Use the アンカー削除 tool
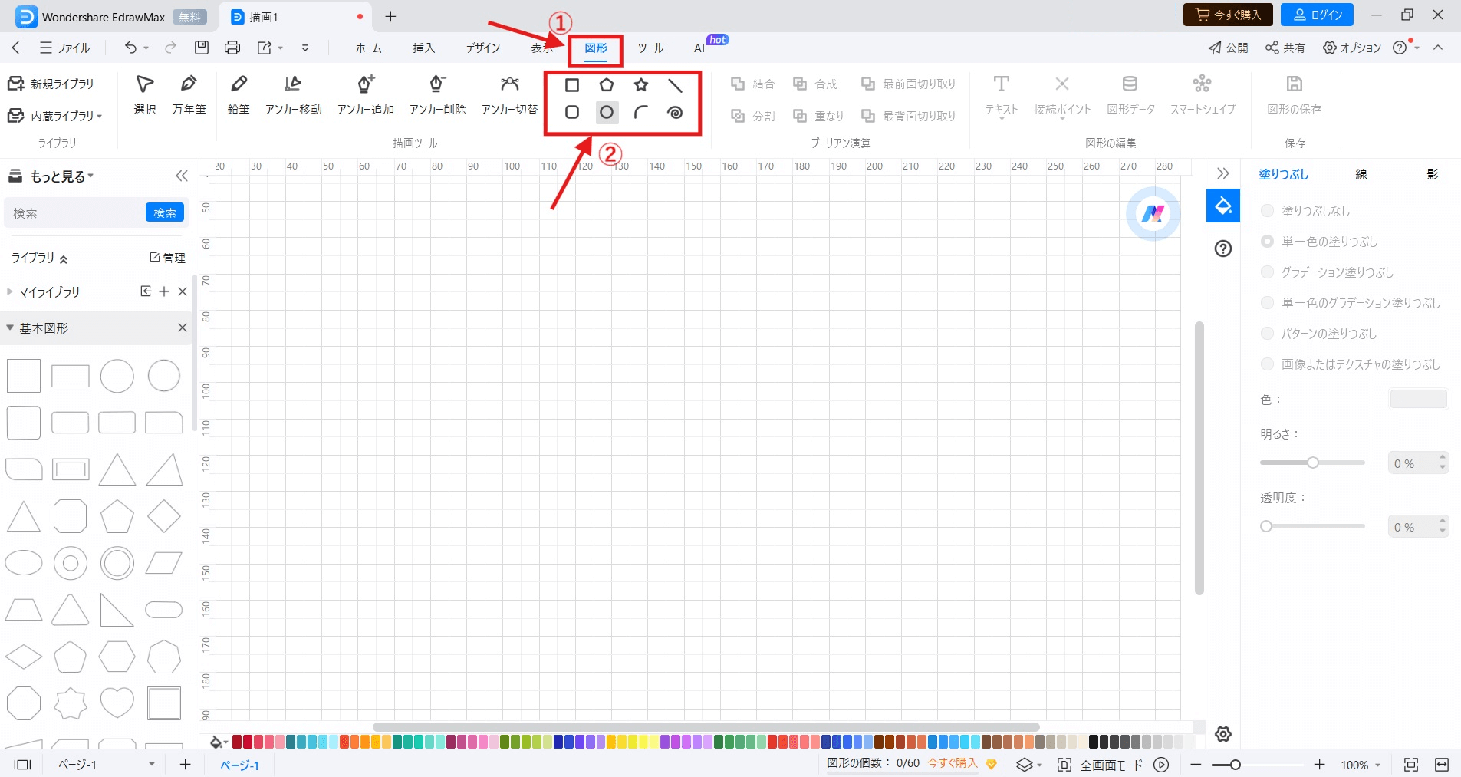The height and width of the screenshot is (777, 1461). click(x=437, y=95)
